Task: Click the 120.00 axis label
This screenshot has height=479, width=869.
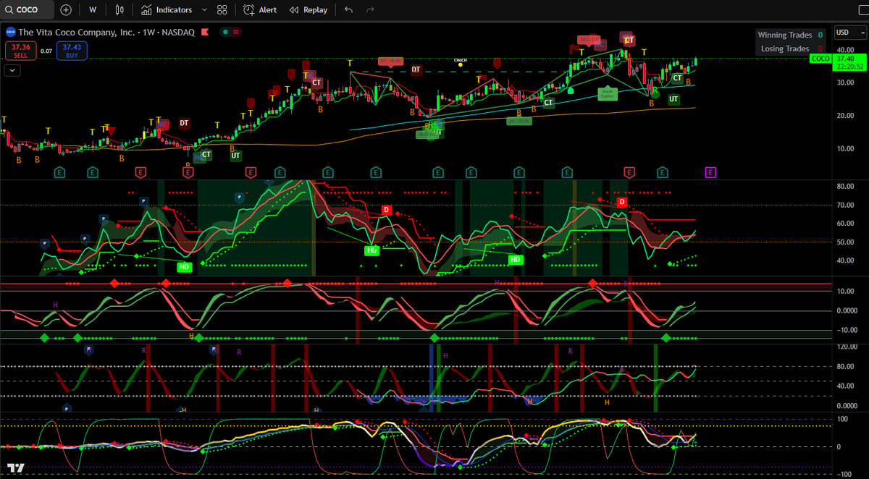Action: 846,347
